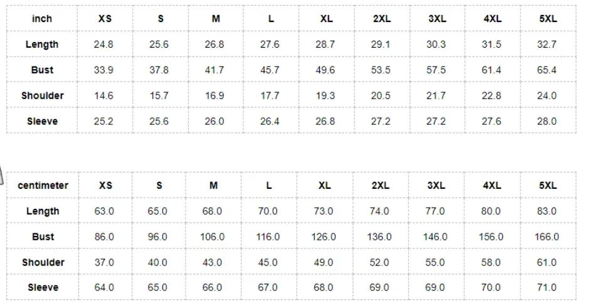Screen dimensions: 602x305
Task: Click the Shoulder row label in the inch table
Action: tap(42, 96)
